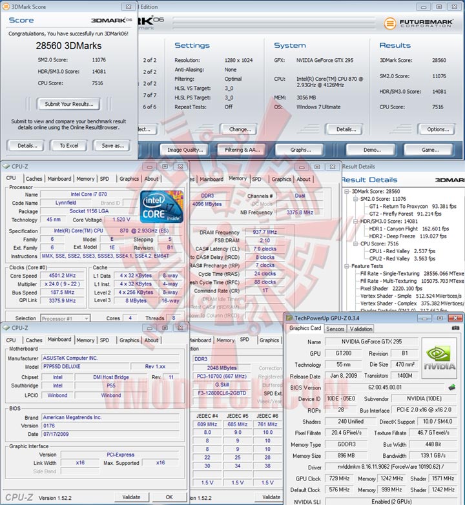Open Graphics tab in CPU-Z Processor window
Viewport: 465px width, 505px height.
coord(129,179)
